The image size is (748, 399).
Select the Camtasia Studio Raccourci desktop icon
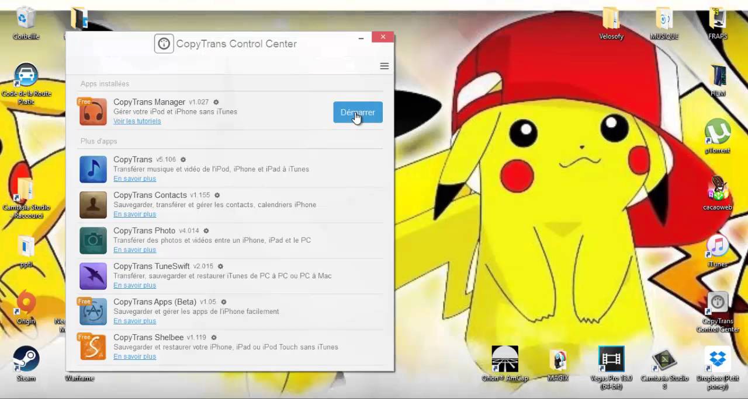tap(26, 197)
